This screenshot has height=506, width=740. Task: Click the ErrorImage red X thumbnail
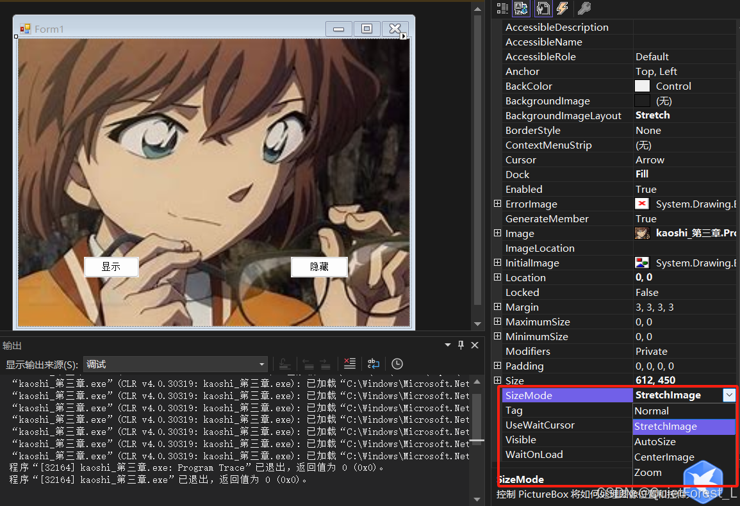pyautogui.click(x=642, y=204)
